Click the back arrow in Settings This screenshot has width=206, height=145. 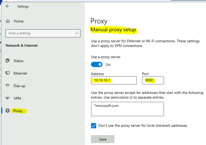point(8,6)
